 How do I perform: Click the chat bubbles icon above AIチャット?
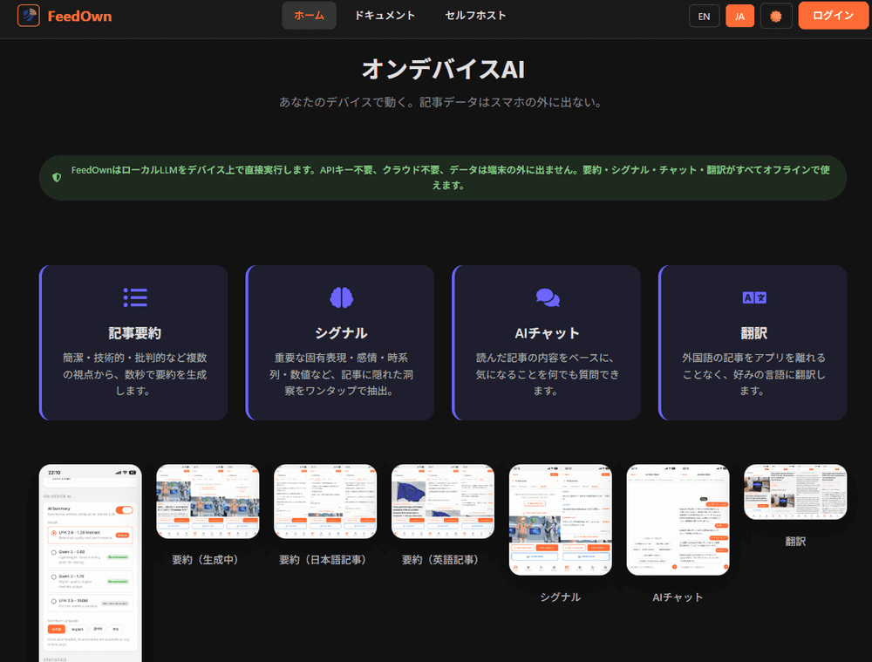(x=548, y=297)
